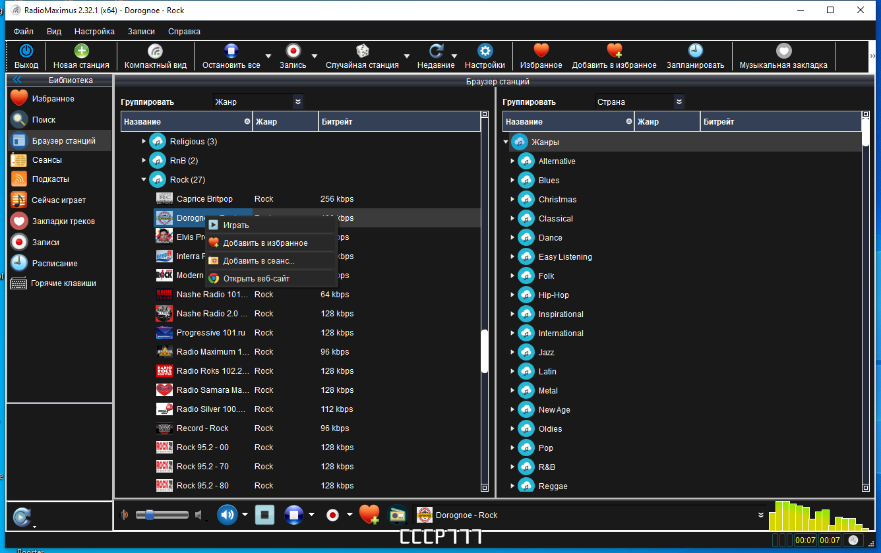
Task: Open the Настройка menu
Action: pos(94,31)
